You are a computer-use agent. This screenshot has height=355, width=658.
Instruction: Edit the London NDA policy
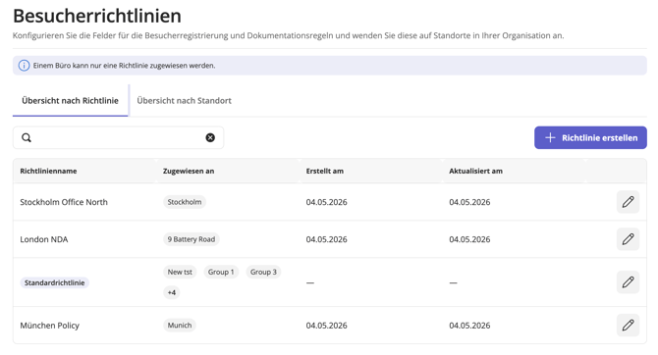pyautogui.click(x=628, y=239)
